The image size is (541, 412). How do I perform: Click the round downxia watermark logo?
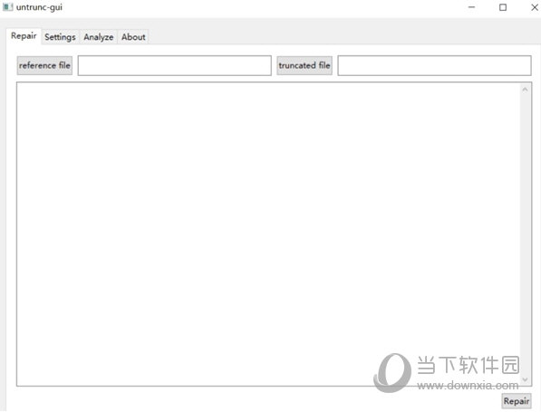pos(392,373)
